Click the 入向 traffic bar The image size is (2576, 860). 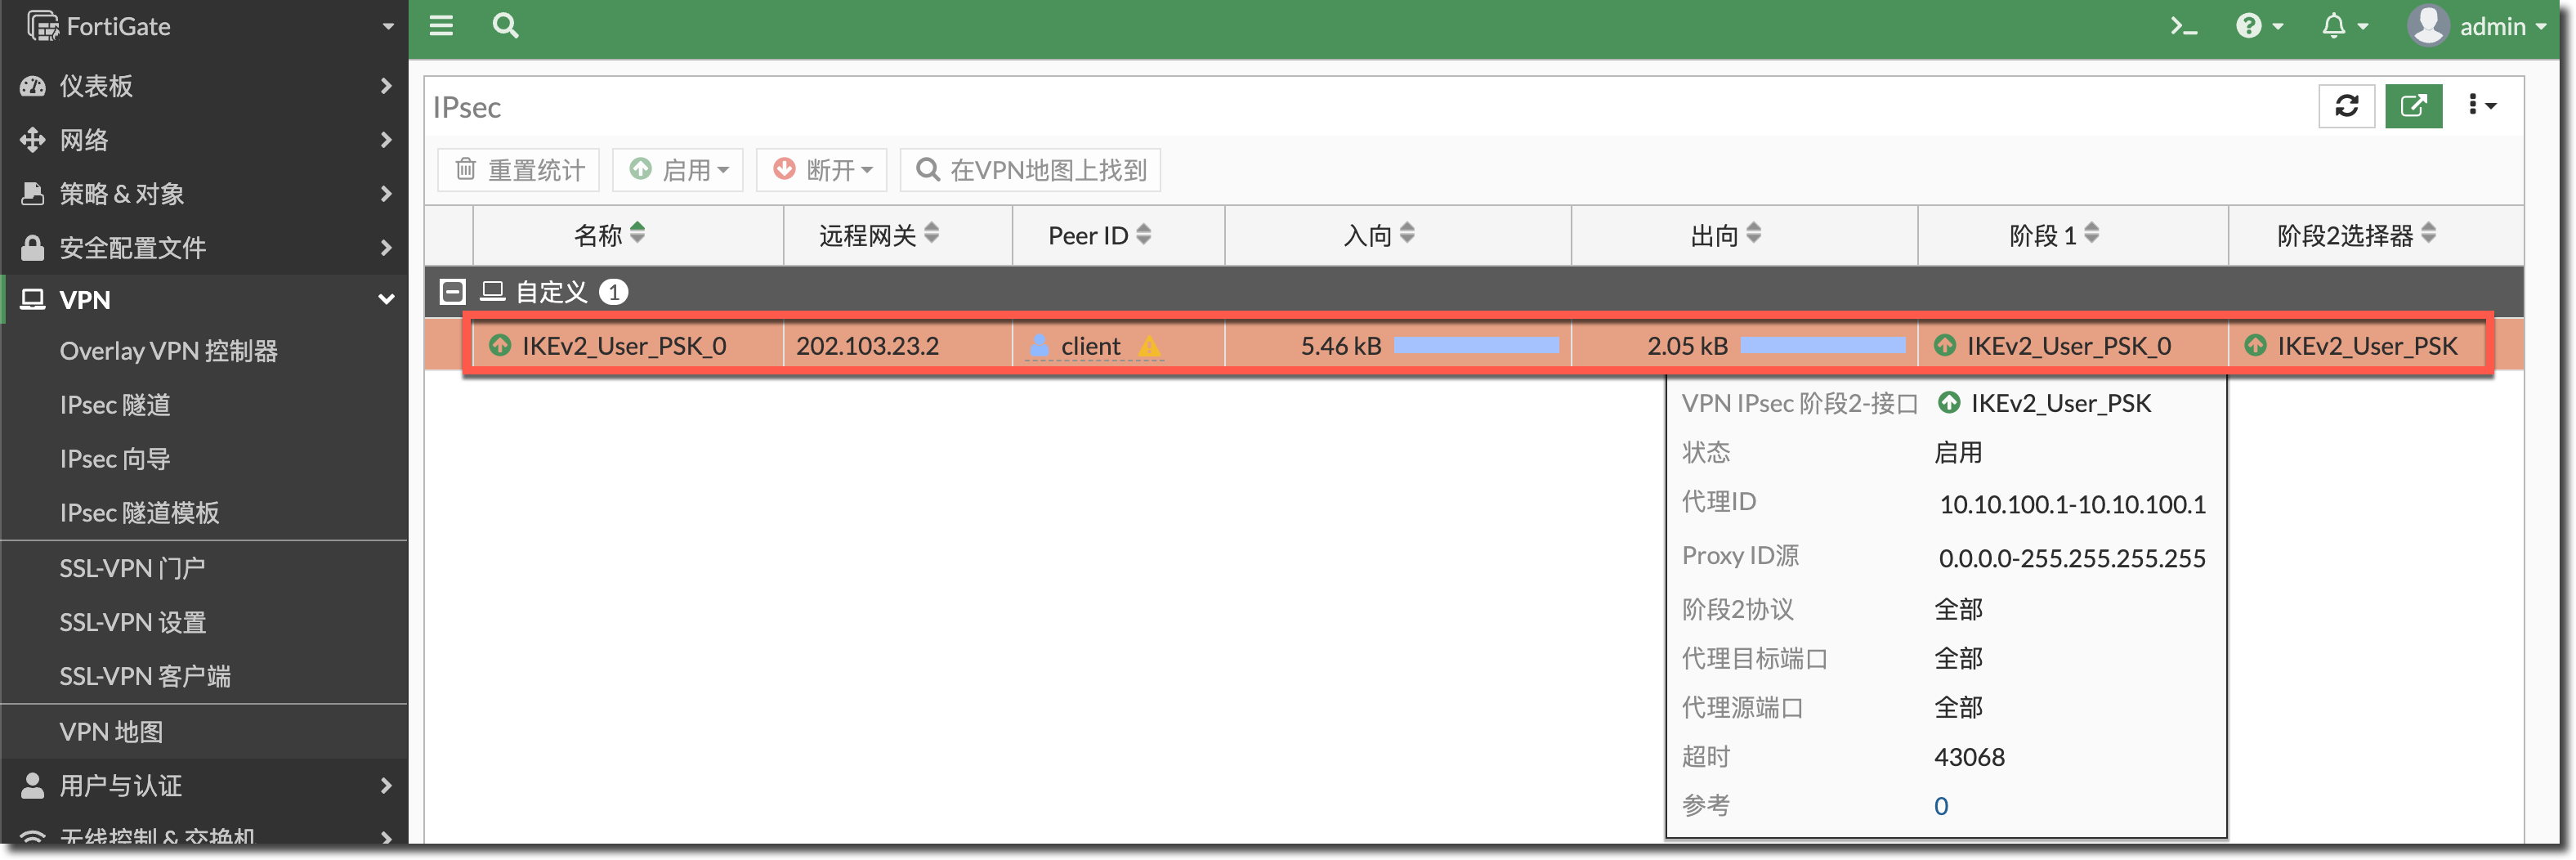pos(1475,346)
